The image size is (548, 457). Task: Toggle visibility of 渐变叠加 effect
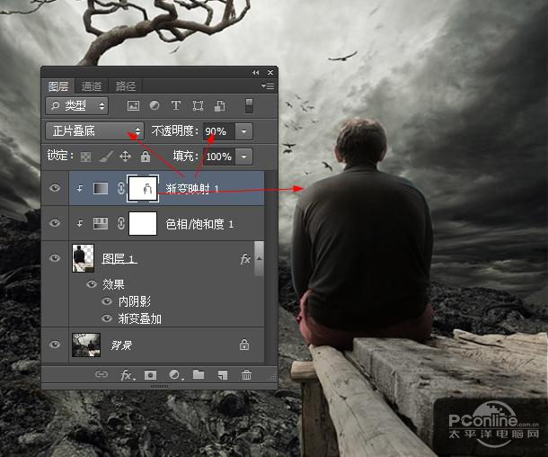[107, 318]
